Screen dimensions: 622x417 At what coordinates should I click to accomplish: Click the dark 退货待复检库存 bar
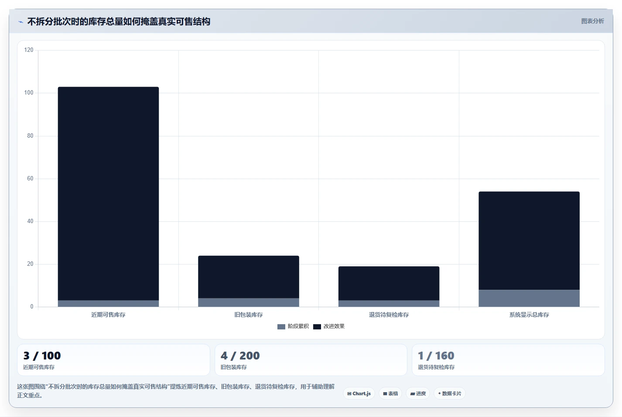[x=389, y=283]
